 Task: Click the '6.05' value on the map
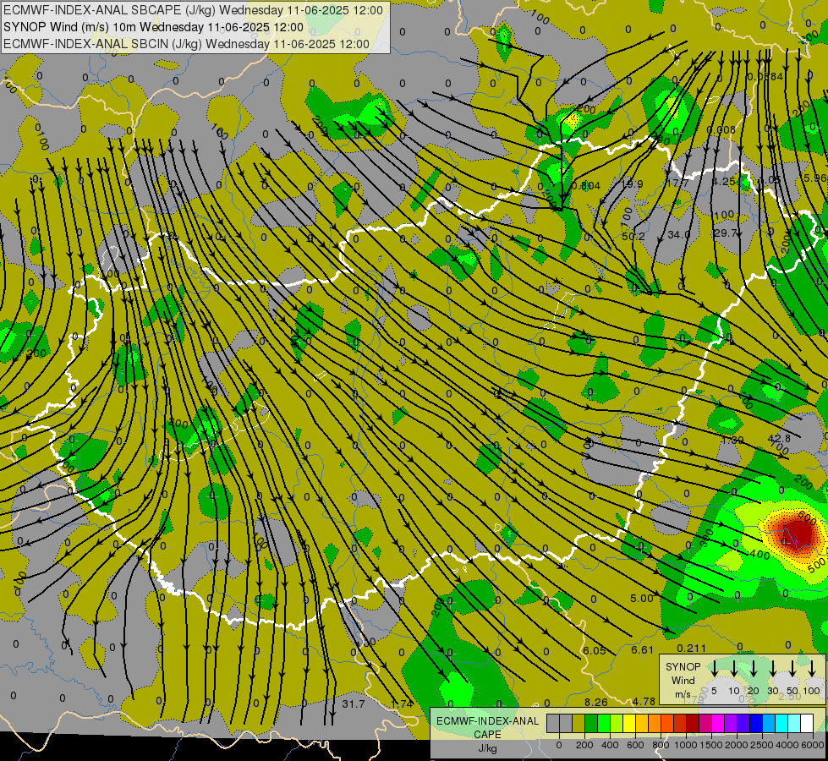[594, 650]
